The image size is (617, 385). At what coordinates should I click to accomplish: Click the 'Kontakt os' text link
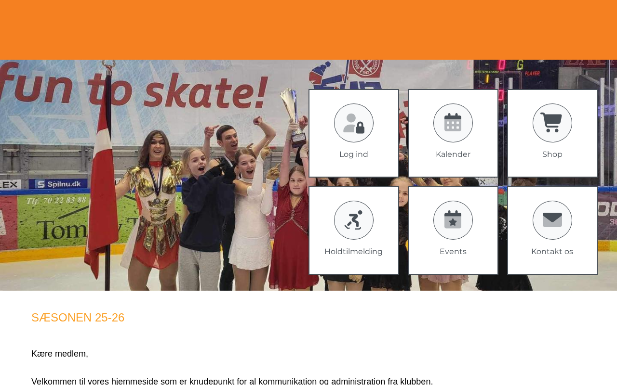coord(552,252)
